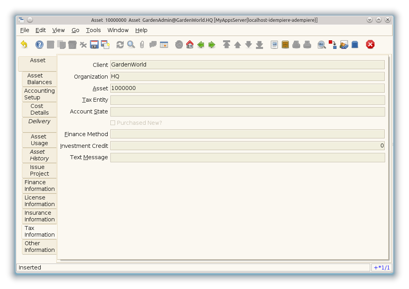
Task: Click the record position indicator in the status bar
Action: pos(382,268)
